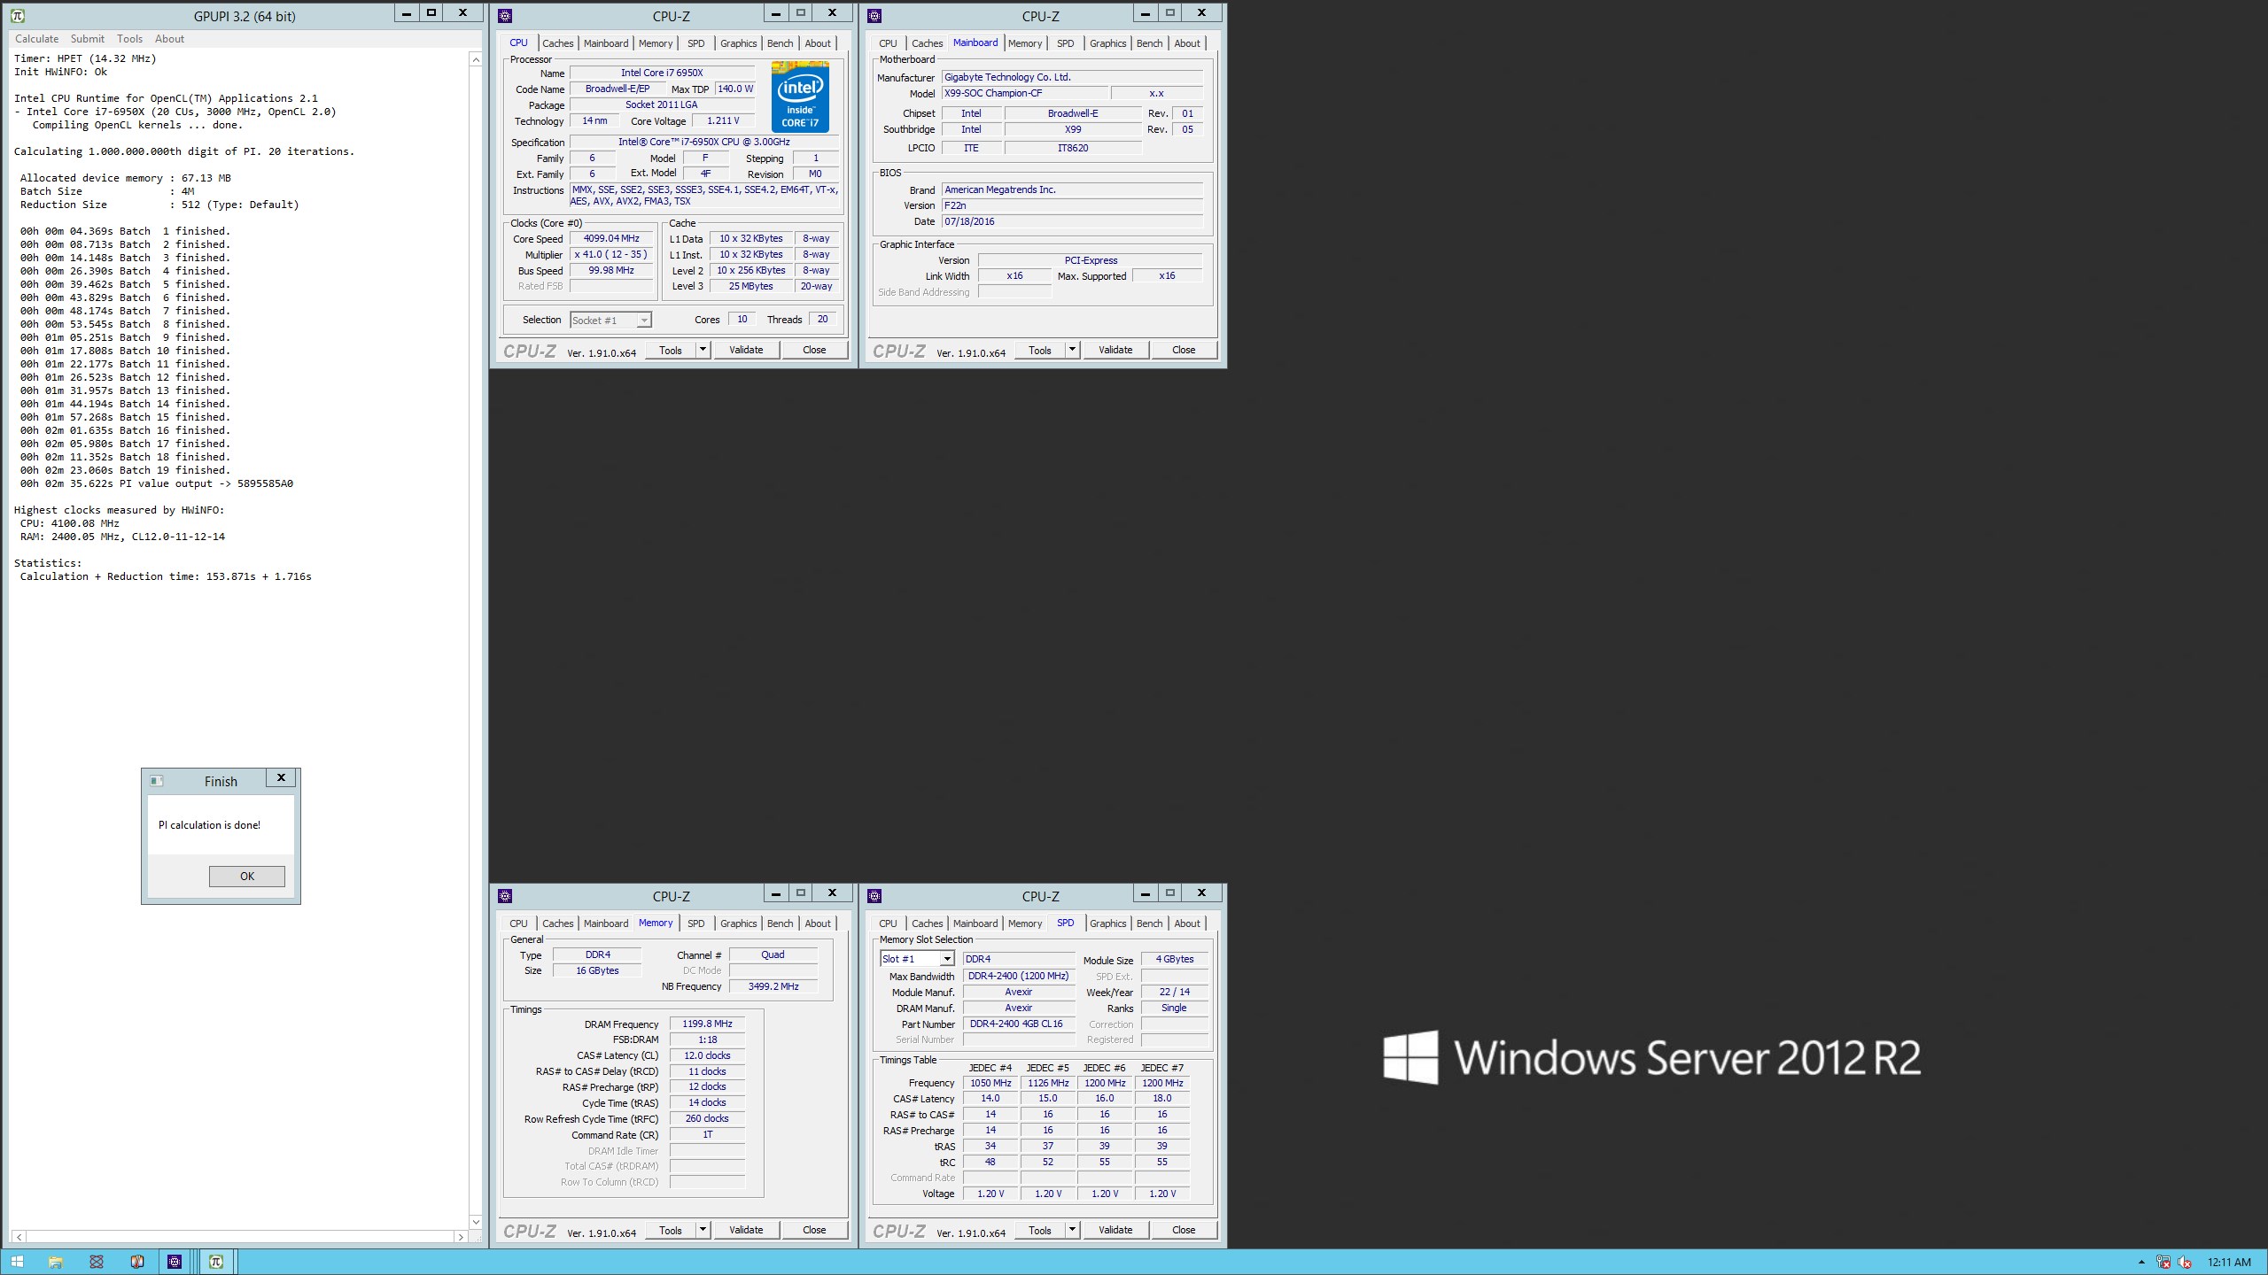Switch to Caches tab in the CPU-Z CPU window
The height and width of the screenshot is (1275, 2268).
click(558, 43)
